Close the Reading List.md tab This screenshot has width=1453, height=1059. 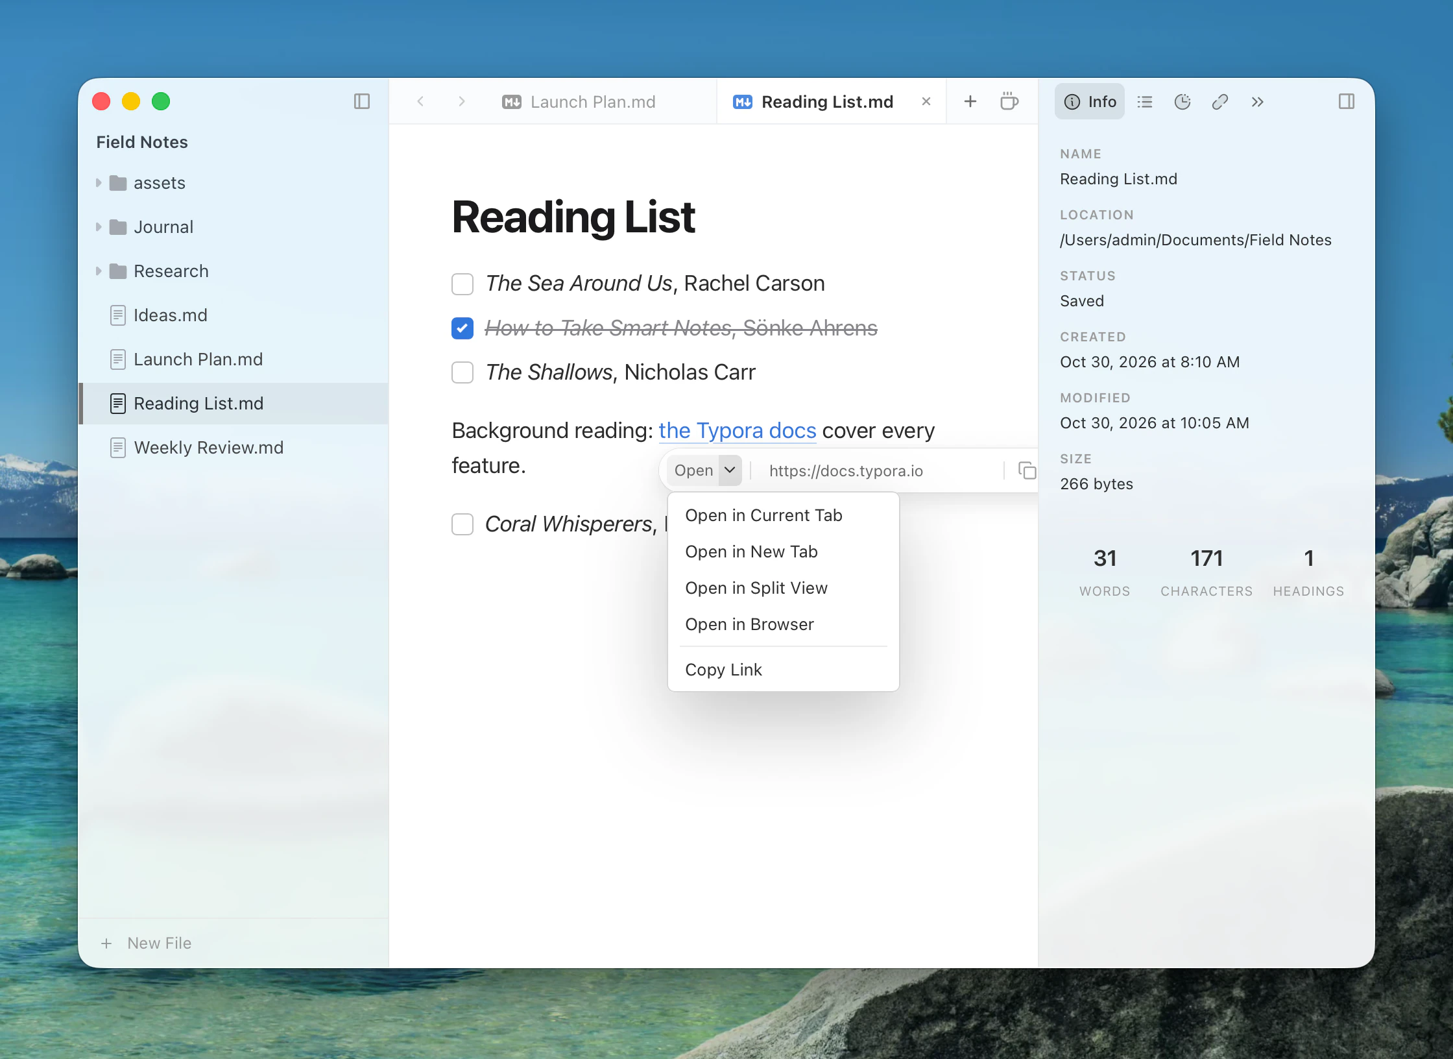click(x=926, y=101)
